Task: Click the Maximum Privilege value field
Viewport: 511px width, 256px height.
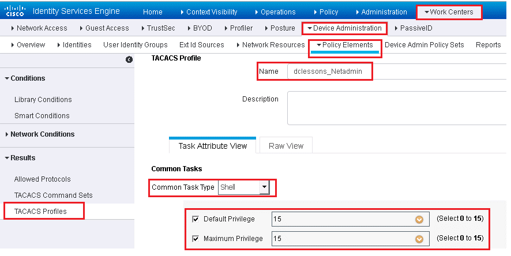Action: coord(350,239)
